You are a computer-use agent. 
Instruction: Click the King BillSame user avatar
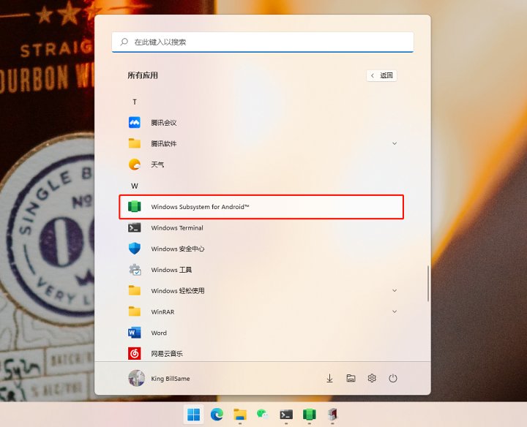coord(136,378)
